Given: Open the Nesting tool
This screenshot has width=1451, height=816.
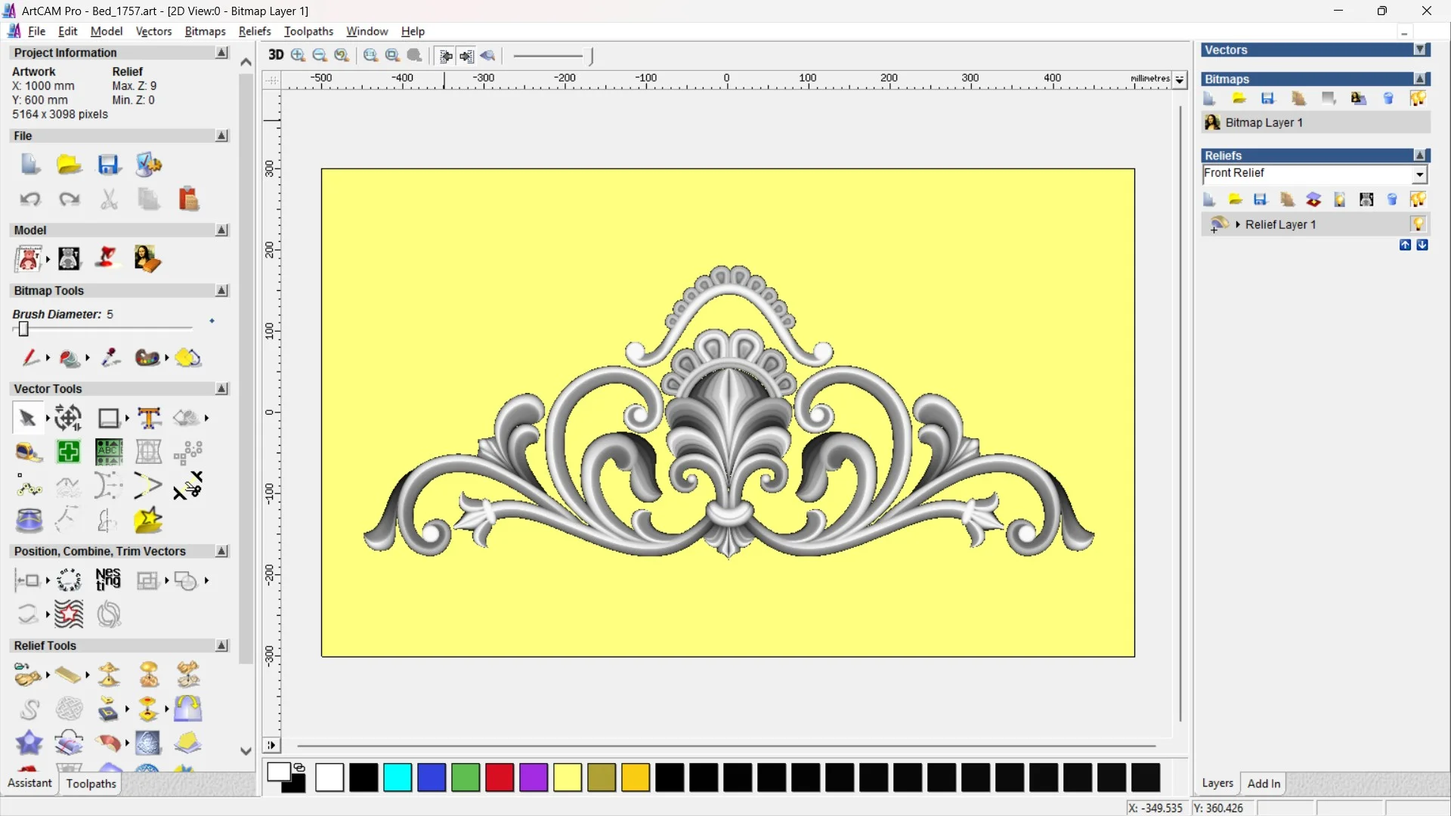Looking at the screenshot, I should (108, 580).
